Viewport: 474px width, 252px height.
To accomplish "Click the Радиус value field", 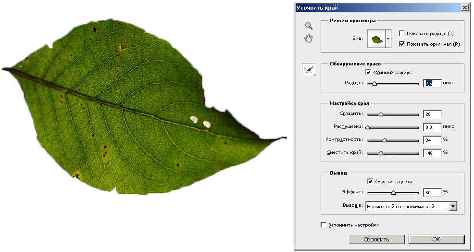I will pyautogui.click(x=432, y=83).
